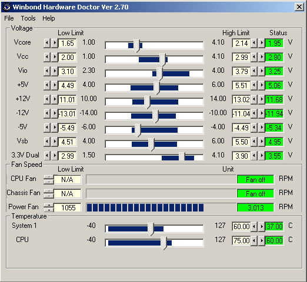Click the Power Fan status 3,013 RPM

coord(255,207)
